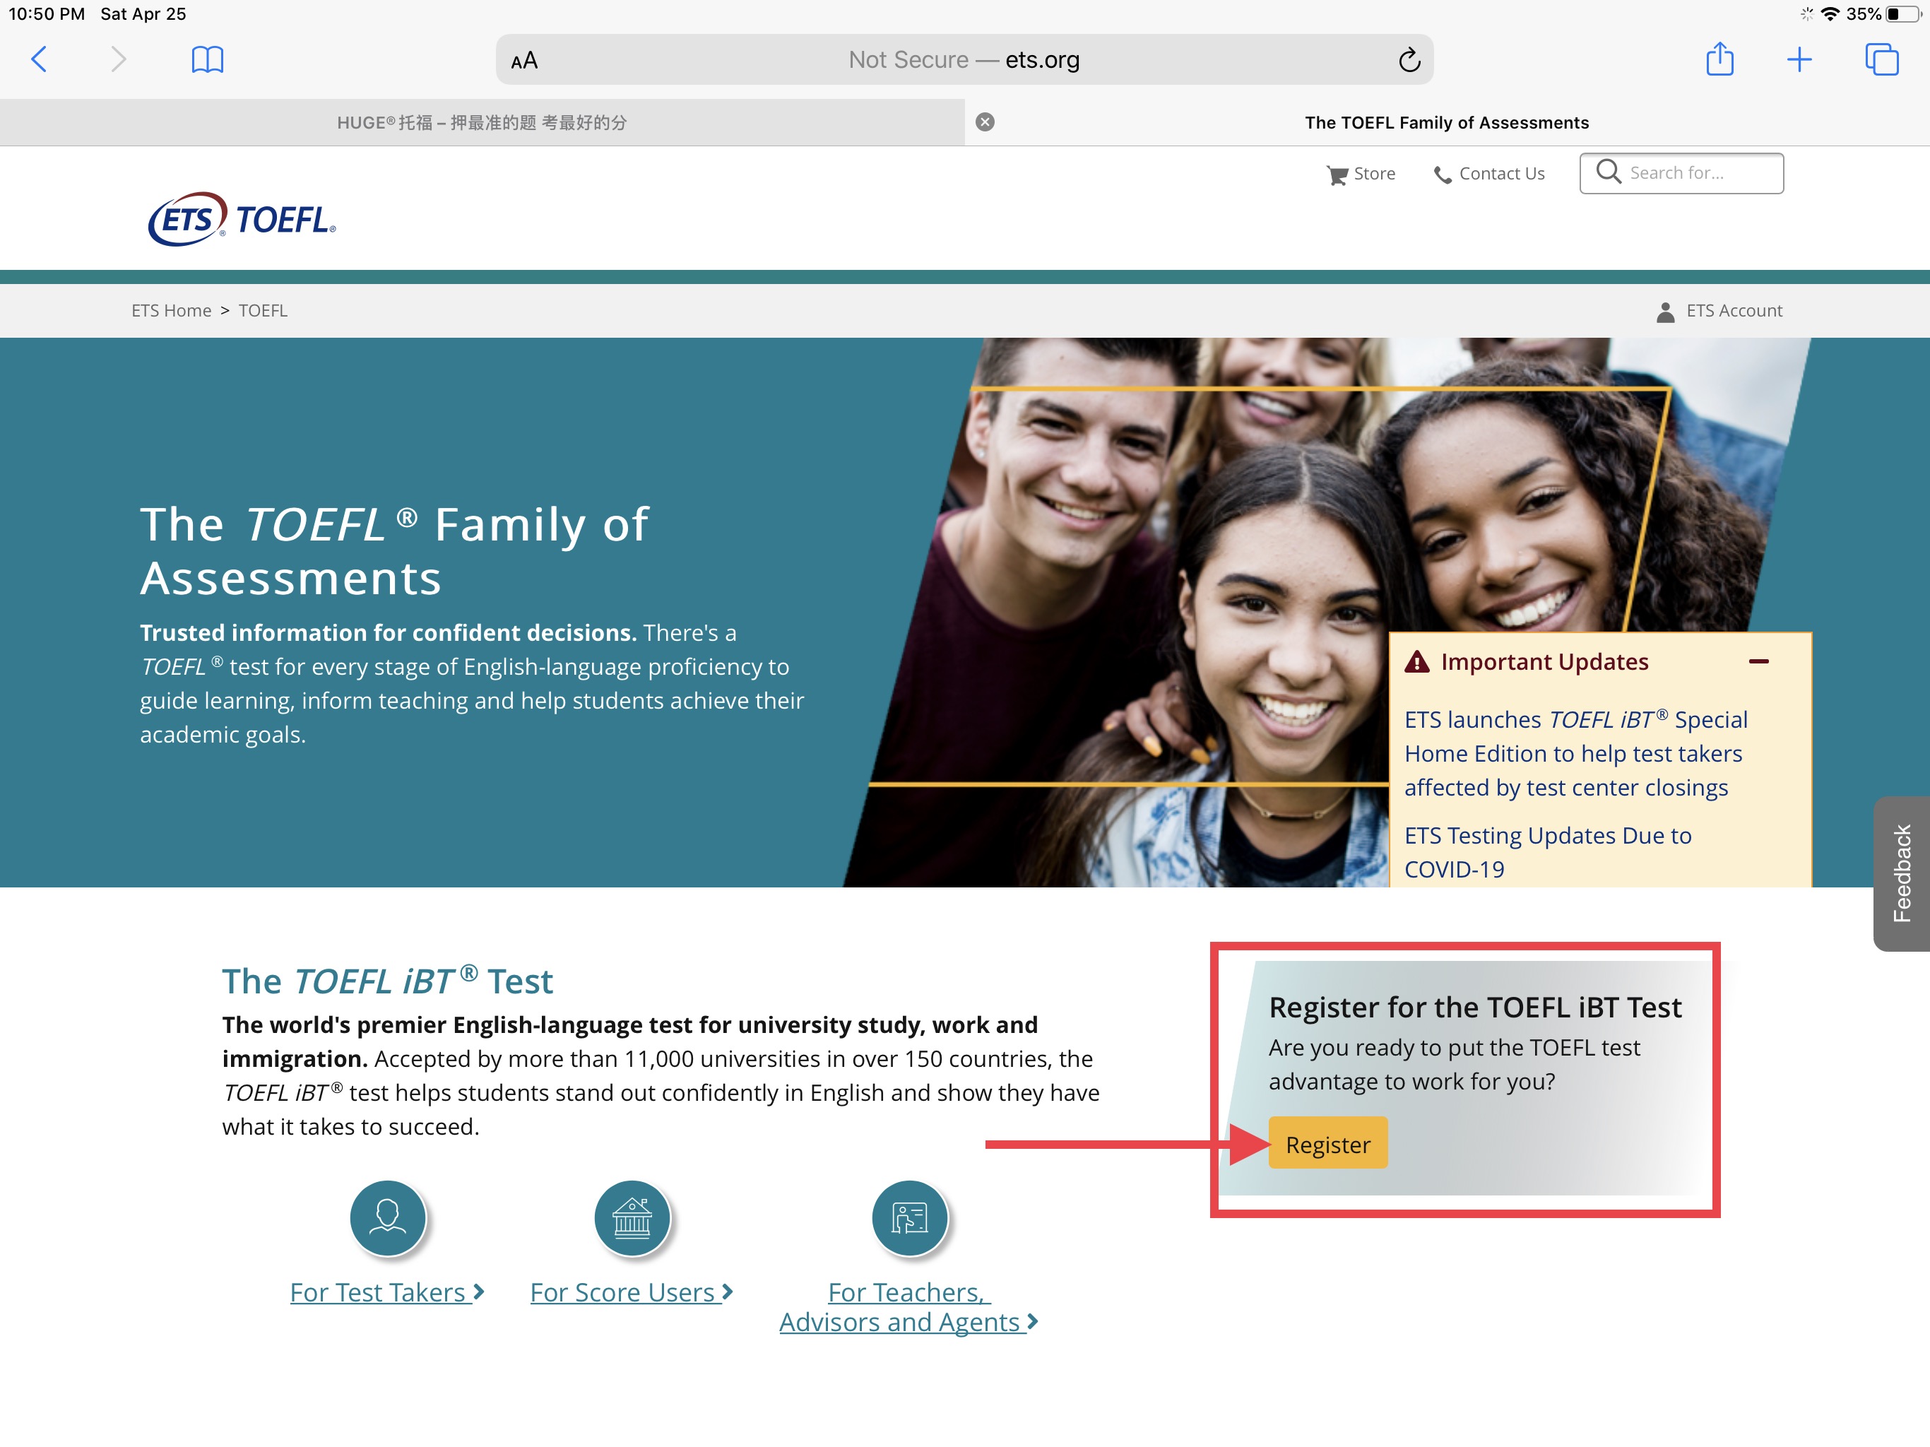Open For Teachers, Advisors and Agents link
Viewport: 1930px width, 1447px height.
908,1307
